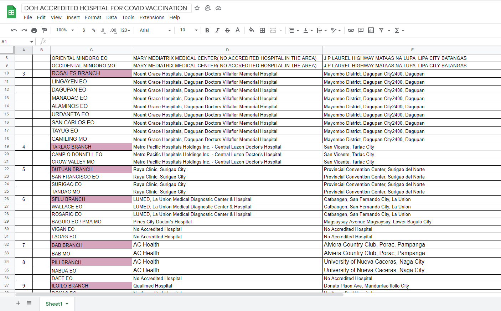Select column C header
The width and height of the screenshot is (501, 311).
(91, 50)
